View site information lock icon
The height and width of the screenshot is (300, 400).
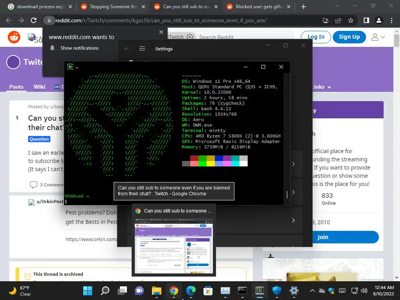click(x=49, y=20)
